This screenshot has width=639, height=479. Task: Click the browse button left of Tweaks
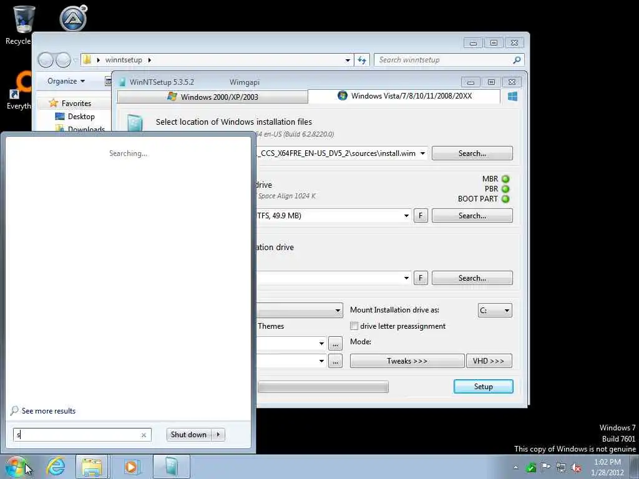(x=335, y=361)
